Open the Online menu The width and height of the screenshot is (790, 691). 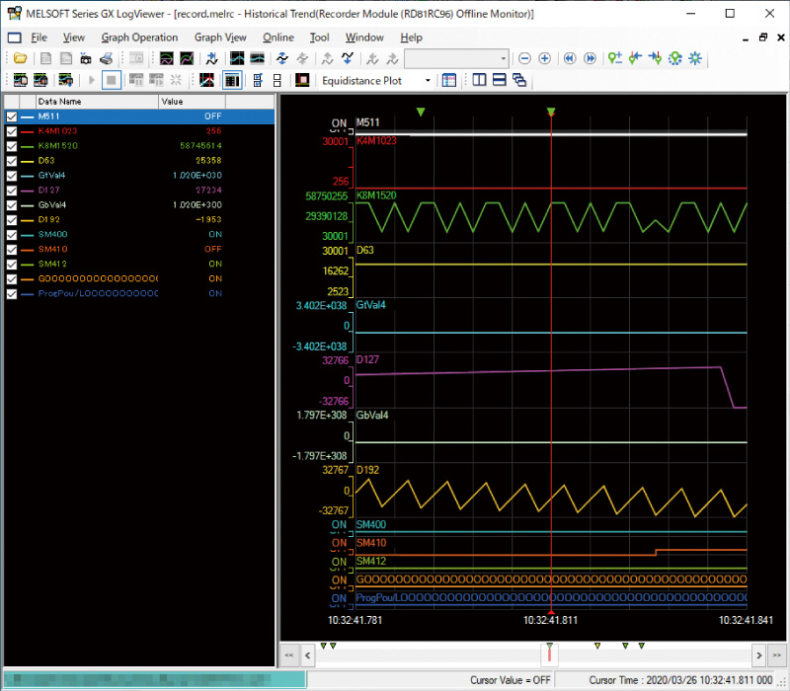point(277,37)
